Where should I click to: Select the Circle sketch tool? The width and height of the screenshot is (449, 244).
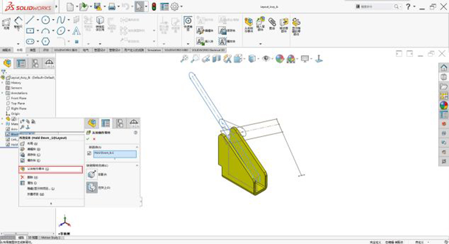coord(45,20)
